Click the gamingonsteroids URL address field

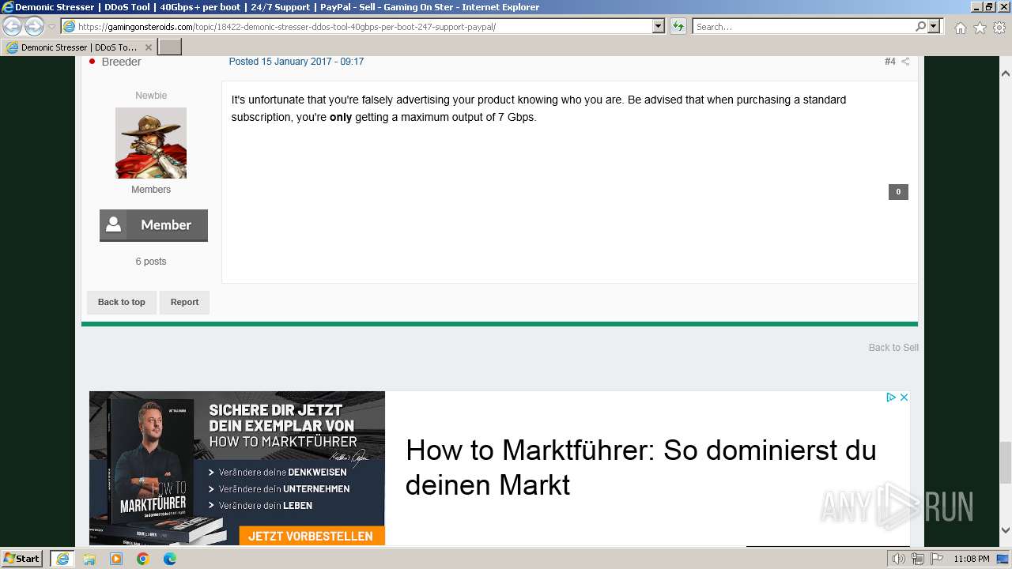[x=357, y=27]
